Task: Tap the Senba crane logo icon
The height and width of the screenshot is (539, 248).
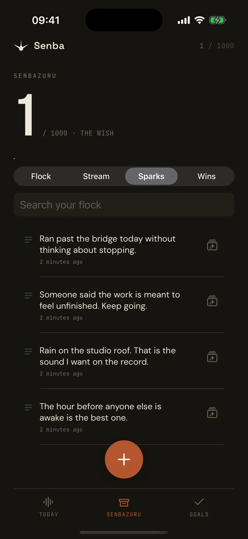Action: 21,46
